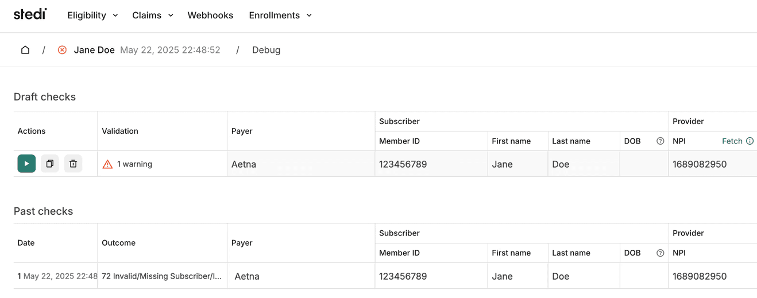Open past check with outcome 72
The width and height of the screenshot is (757, 298).
click(161, 276)
